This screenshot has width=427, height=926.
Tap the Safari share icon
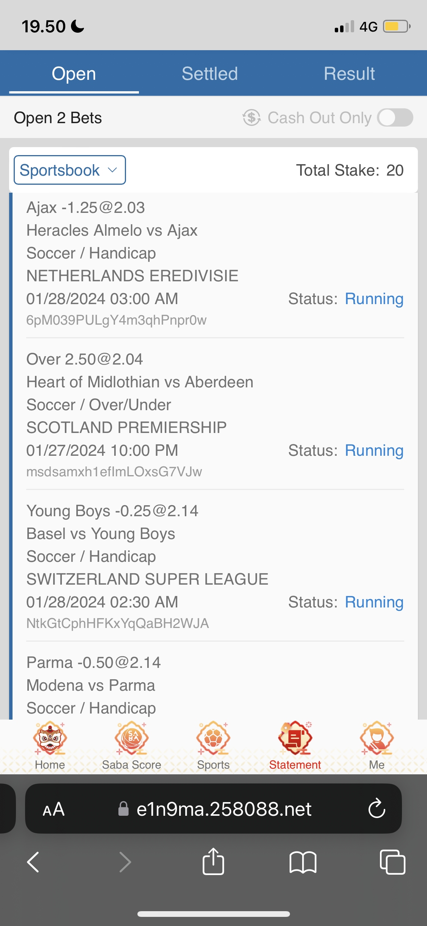[213, 862]
